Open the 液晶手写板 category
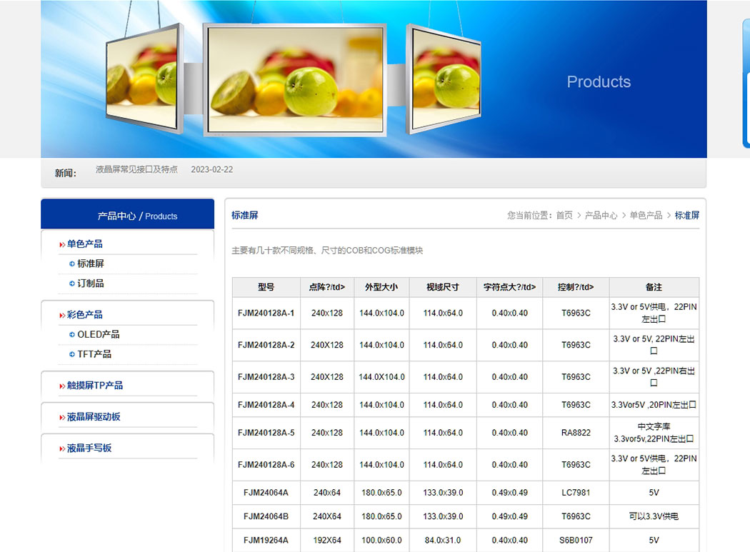This screenshot has height=552, width=750. (x=89, y=448)
